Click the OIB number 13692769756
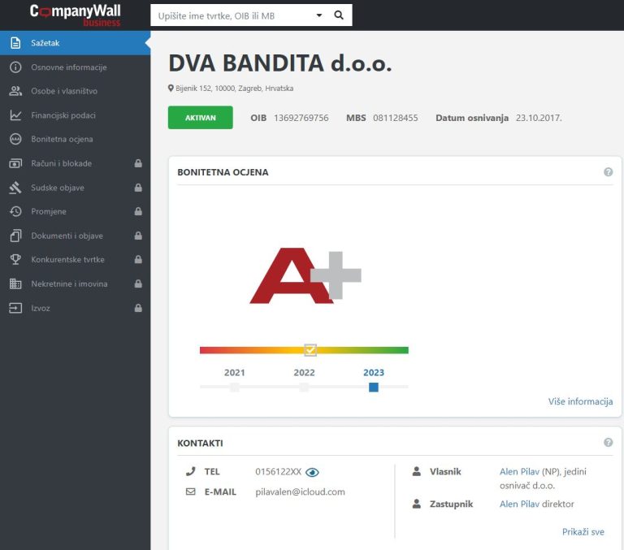Viewport: 624px width, 550px height. click(301, 118)
